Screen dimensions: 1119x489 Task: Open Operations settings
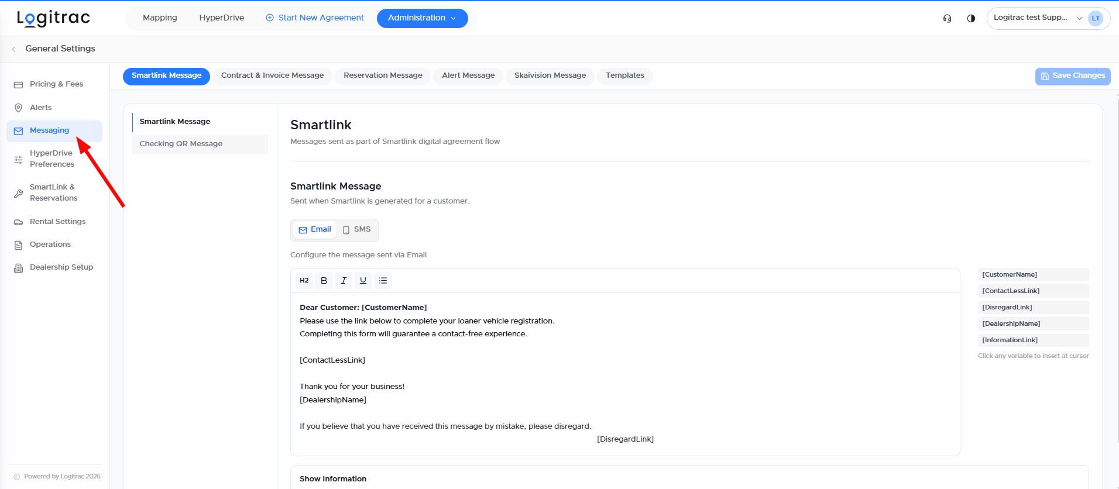coord(54,244)
